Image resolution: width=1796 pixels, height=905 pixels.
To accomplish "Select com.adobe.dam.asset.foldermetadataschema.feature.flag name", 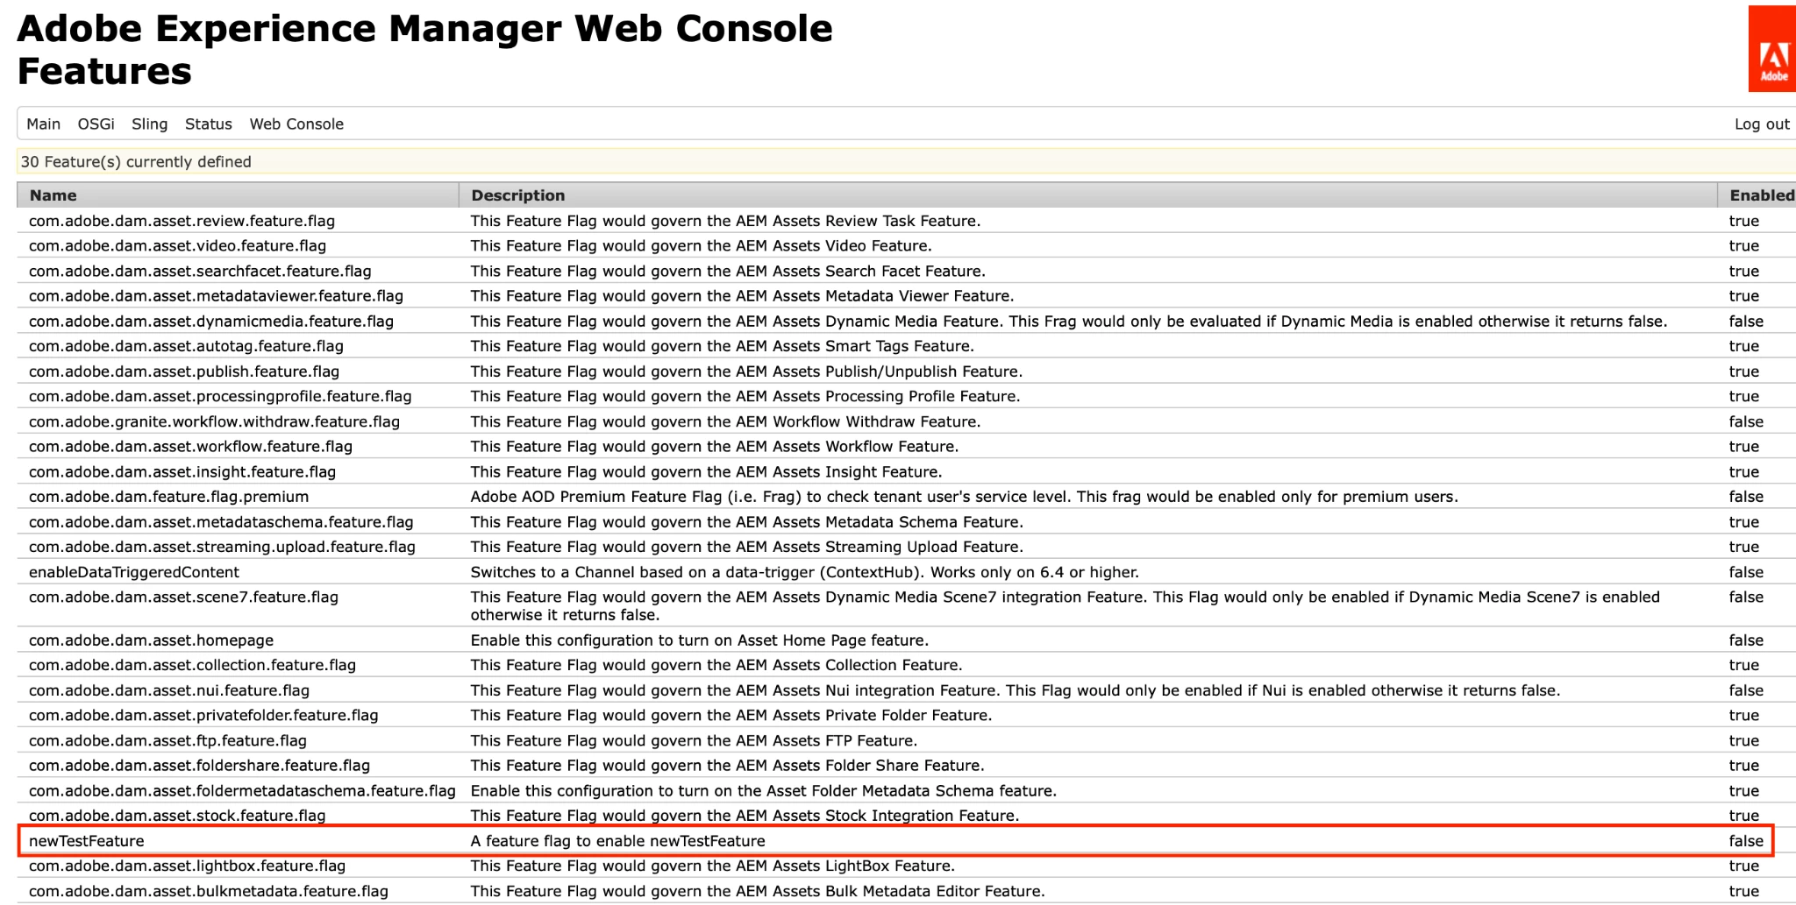I will [x=242, y=791].
